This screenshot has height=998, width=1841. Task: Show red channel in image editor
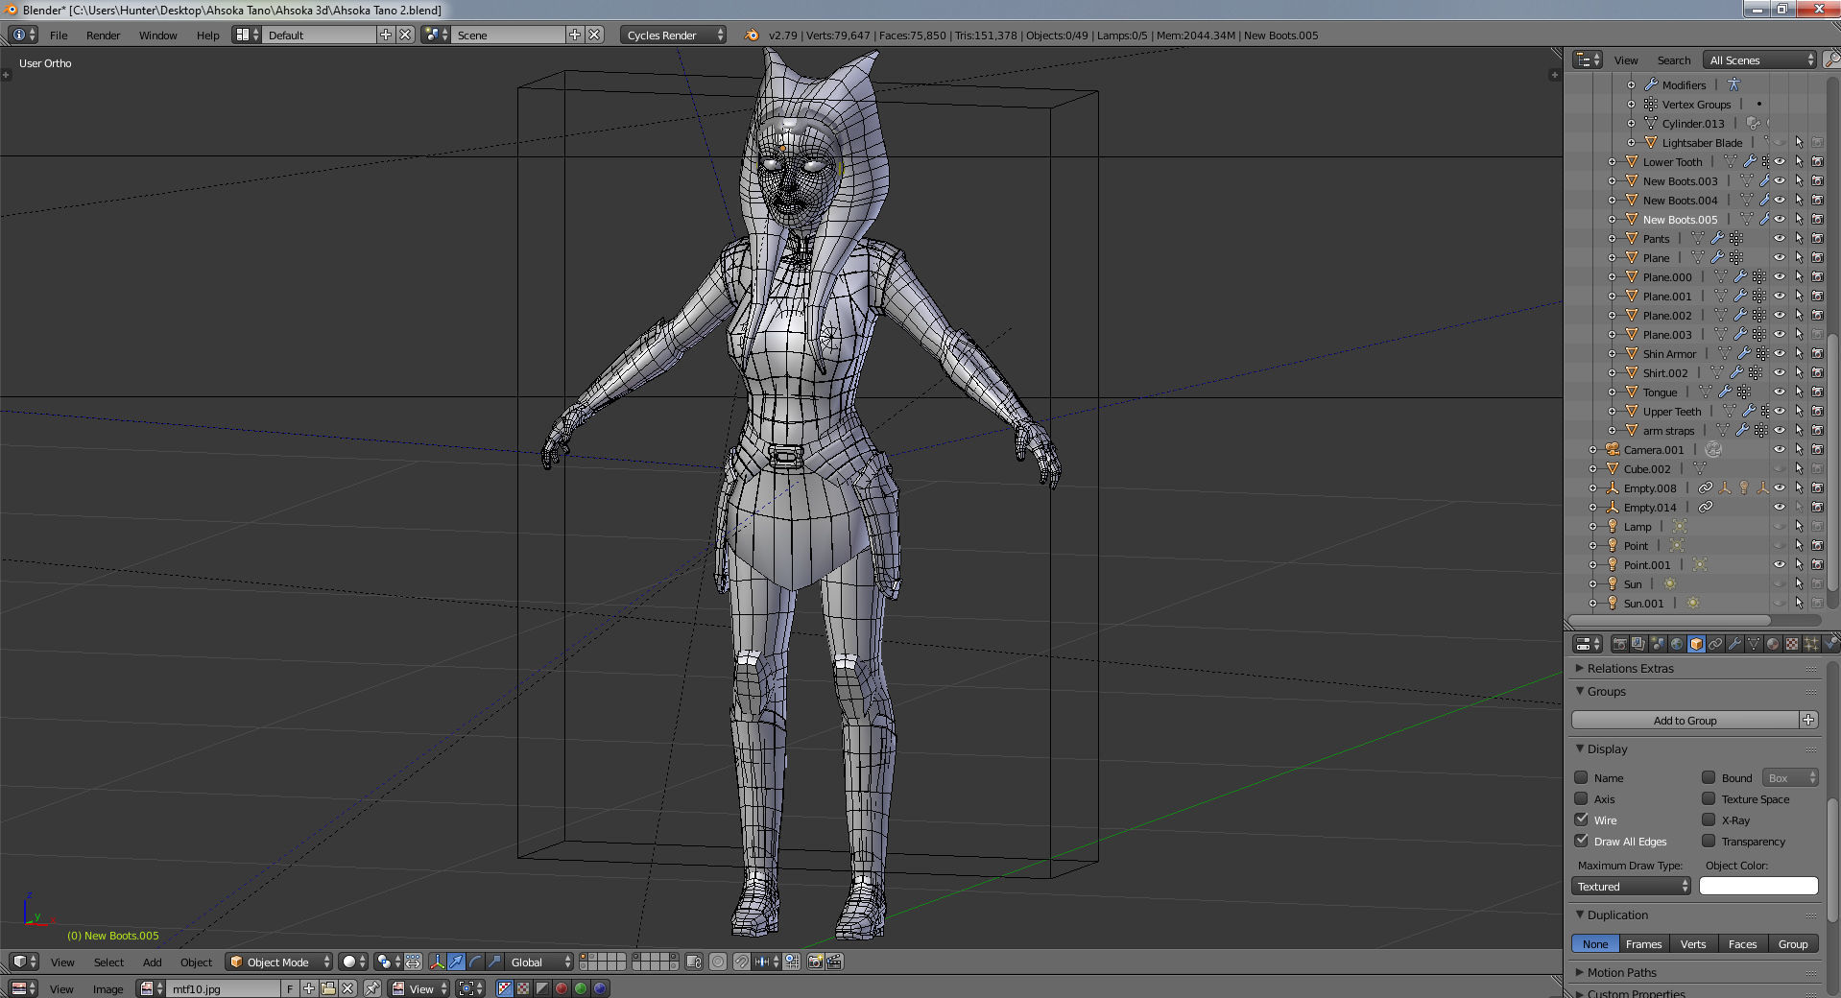point(562,988)
